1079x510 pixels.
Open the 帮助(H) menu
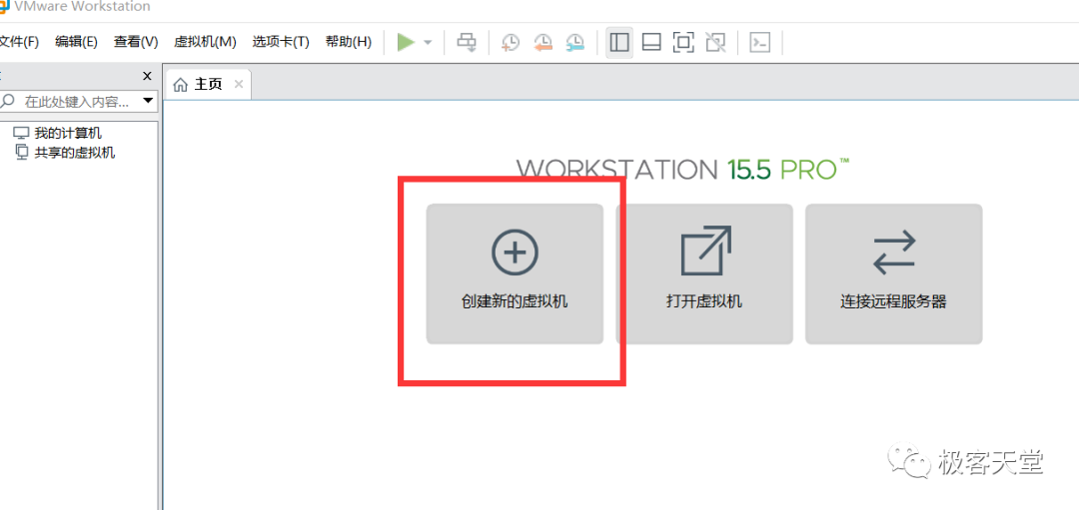pos(349,43)
